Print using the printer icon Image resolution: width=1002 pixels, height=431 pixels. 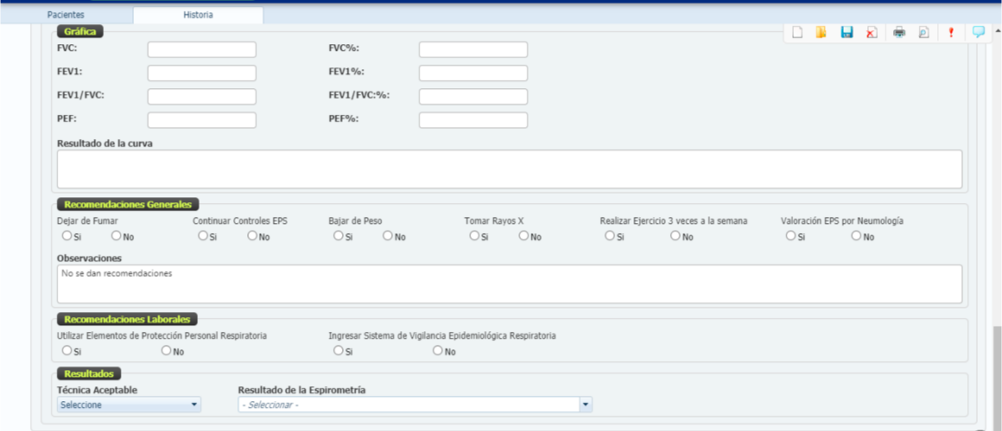pos(899,32)
